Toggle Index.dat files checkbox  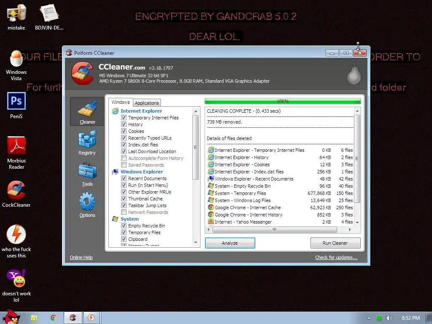(124, 145)
